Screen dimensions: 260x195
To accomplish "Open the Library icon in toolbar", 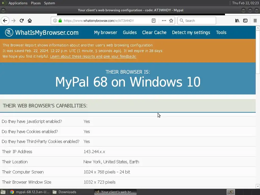I will tap(237, 21).
